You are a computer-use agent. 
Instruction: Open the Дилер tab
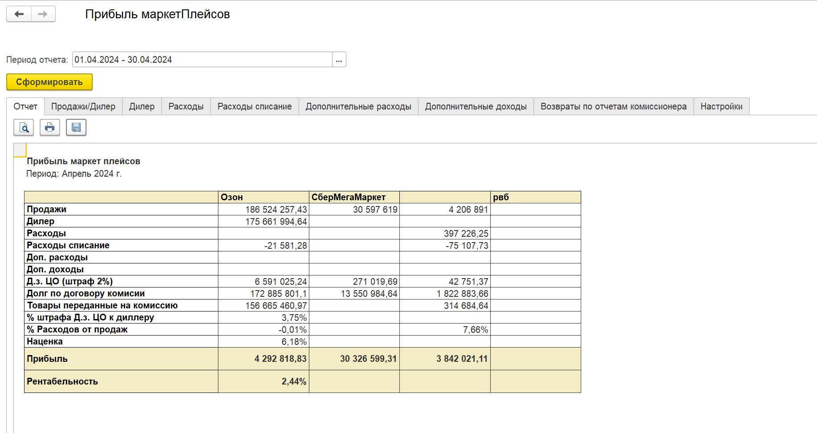[142, 106]
